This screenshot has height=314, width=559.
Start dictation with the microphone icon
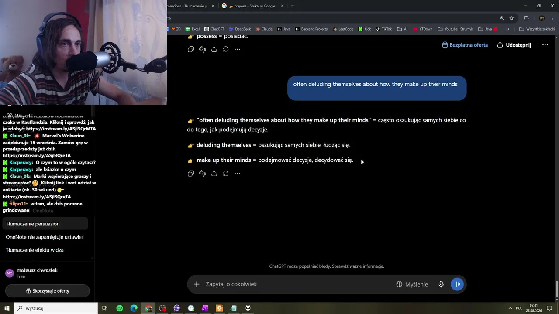pyautogui.click(x=441, y=284)
